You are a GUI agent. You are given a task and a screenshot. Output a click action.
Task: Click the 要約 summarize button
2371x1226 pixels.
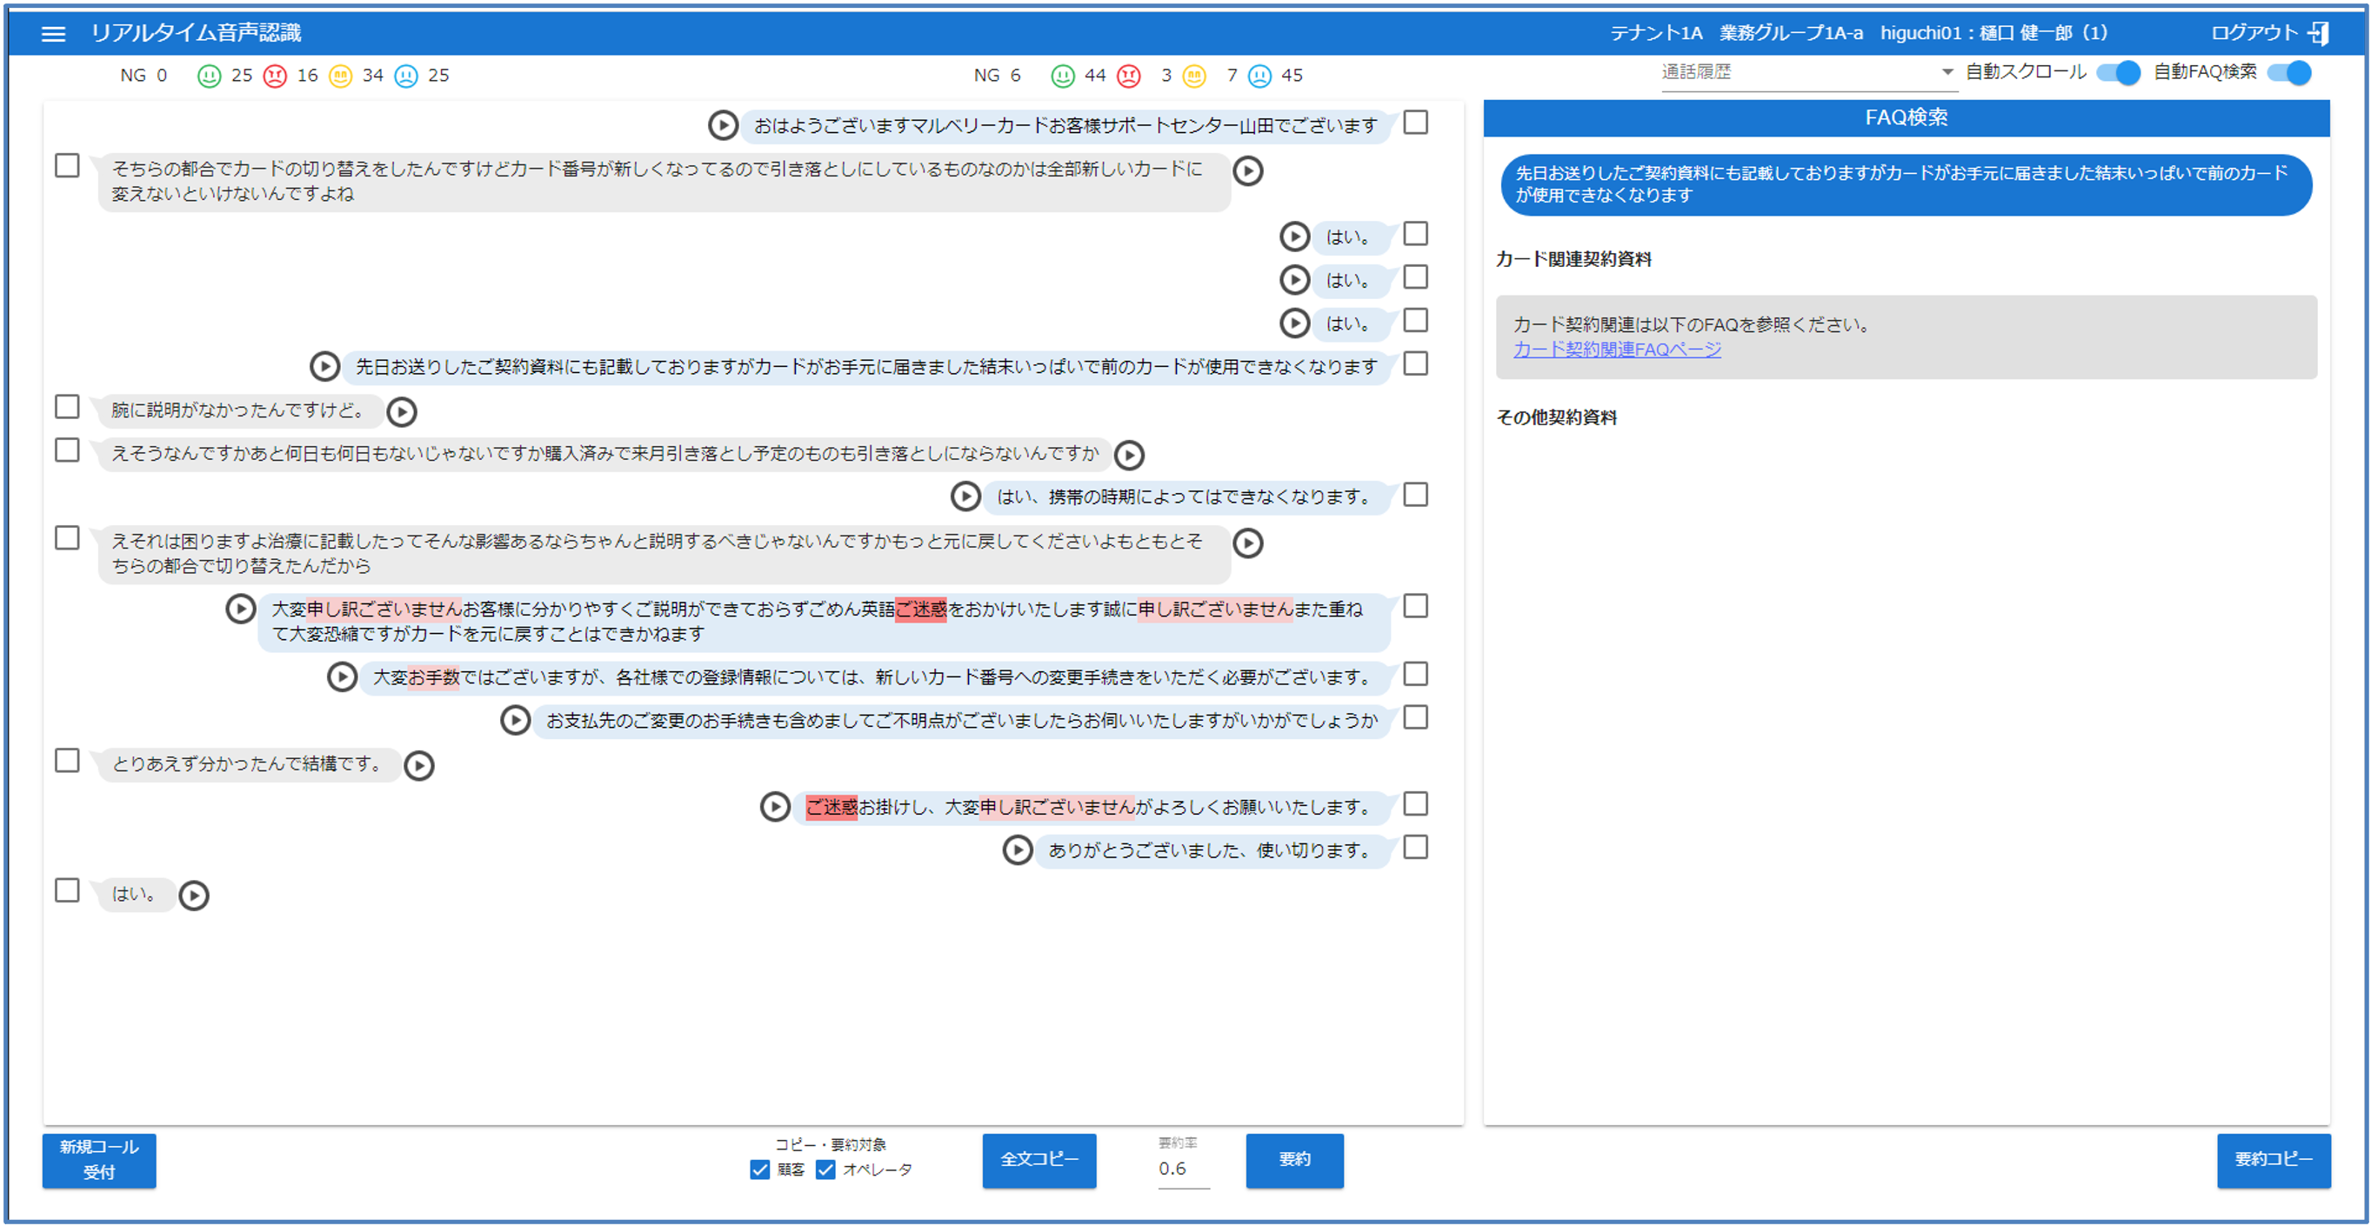1294,1161
